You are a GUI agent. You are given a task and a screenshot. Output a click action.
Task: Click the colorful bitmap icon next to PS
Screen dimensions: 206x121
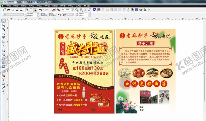[99, 10]
